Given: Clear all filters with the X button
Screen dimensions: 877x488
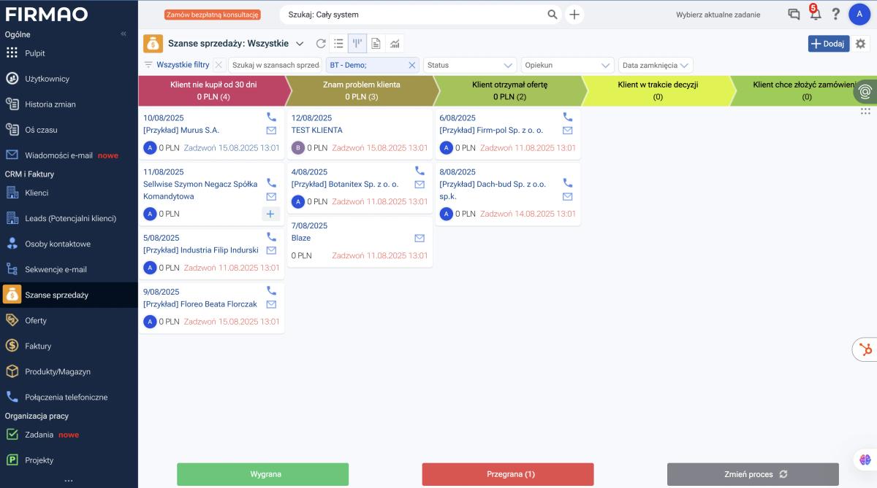Looking at the screenshot, I should click(x=219, y=65).
